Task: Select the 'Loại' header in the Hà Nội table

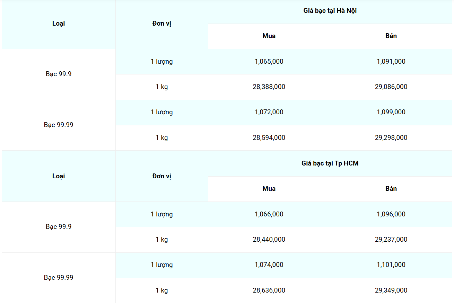Action: click(x=59, y=24)
